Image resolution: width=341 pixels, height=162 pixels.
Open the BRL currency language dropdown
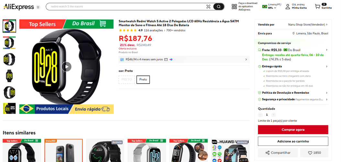pos(272,8)
